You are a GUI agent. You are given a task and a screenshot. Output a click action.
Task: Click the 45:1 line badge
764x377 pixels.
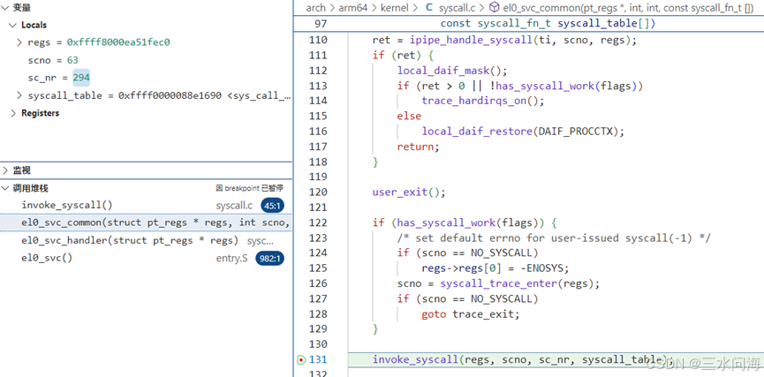(272, 206)
